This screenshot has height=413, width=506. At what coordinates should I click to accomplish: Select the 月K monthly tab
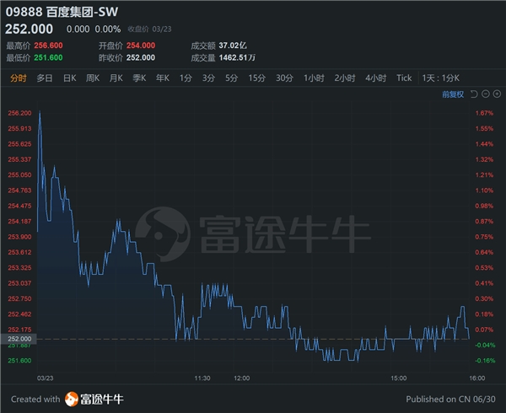(116, 78)
